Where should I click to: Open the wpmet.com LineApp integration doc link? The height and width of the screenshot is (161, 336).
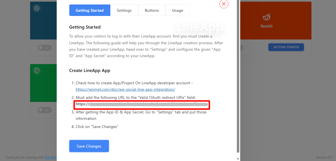[125, 90]
